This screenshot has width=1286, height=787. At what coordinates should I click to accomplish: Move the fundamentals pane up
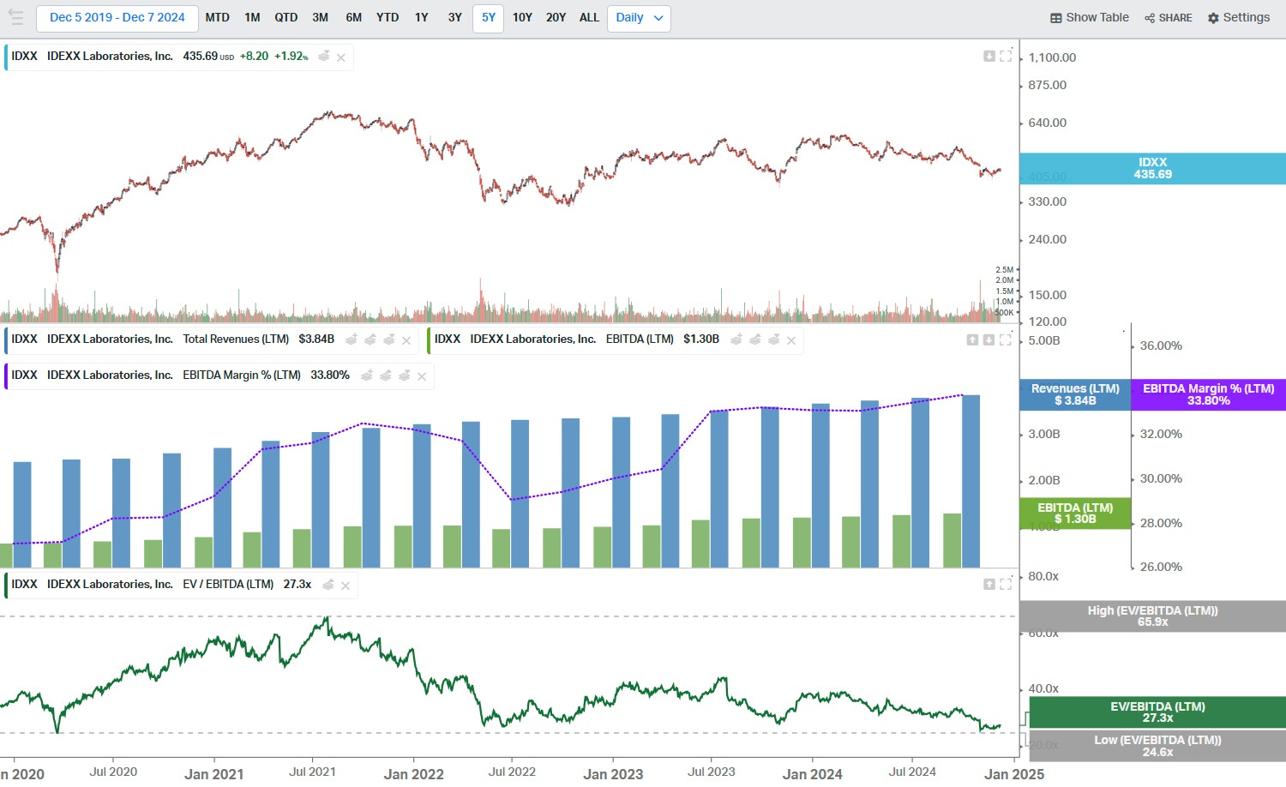pos(972,339)
